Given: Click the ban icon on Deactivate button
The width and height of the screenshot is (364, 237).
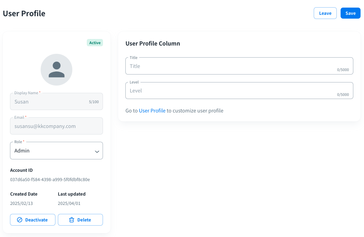Looking at the screenshot, I should (x=20, y=220).
